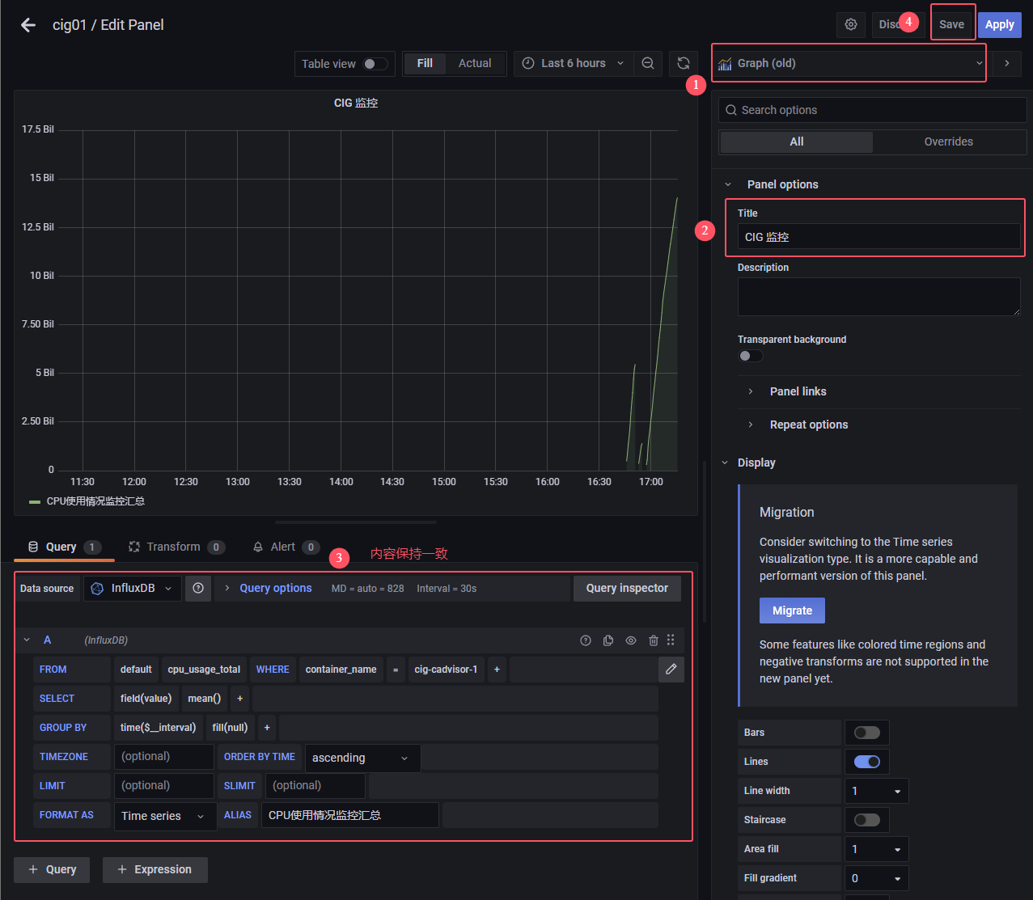
Task: Select the All options tab
Action: (796, 142)
